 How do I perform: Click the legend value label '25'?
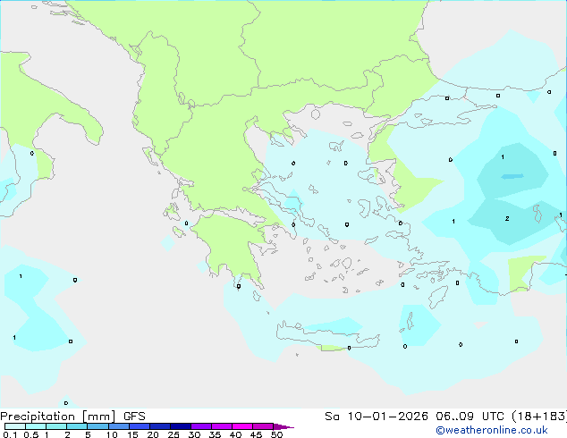[x=173, y=434]
